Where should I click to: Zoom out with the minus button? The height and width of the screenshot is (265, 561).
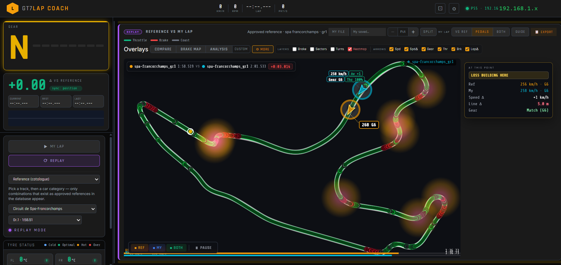click(393, 32)
